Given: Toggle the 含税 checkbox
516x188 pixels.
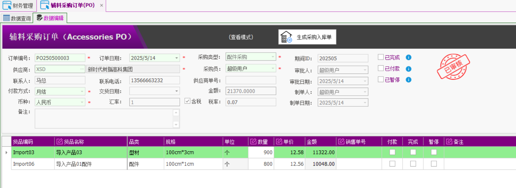Looking at the screenshot, I should (187, 101).
